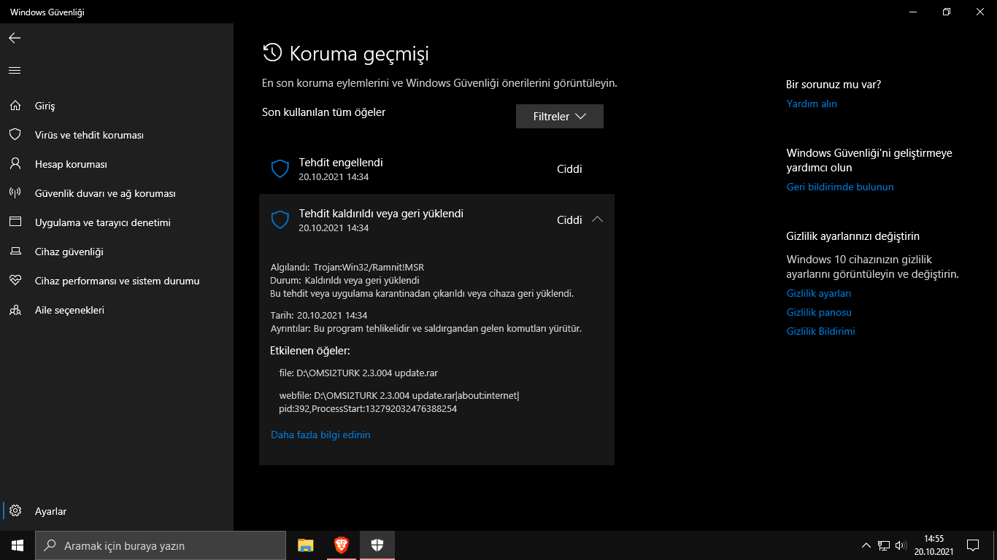
Task: Click the Daha fazla bilgi edinin link
Action: point(320,435)
